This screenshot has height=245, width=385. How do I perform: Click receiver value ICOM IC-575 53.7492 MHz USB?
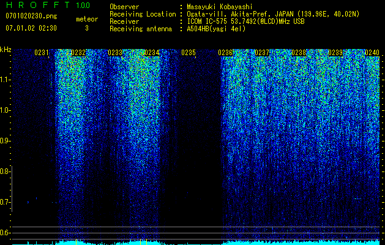coord(245,21)
